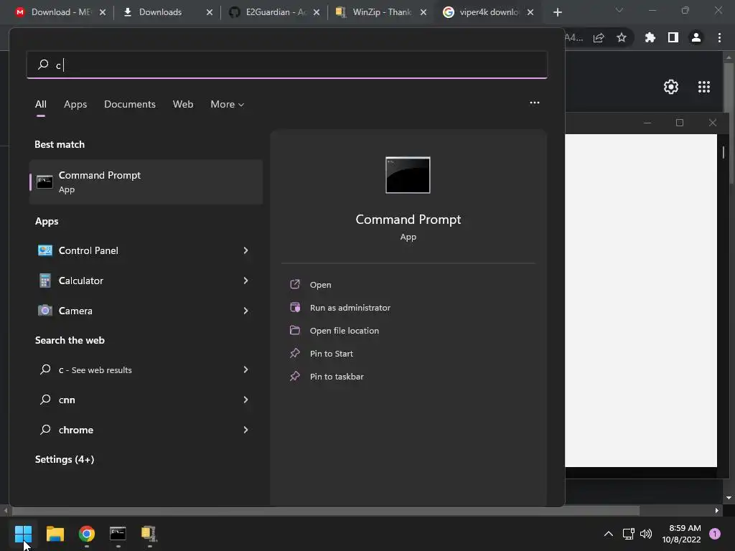Switch to the Apps filter tab
This screenshot has width=735, height=551.
tap(75, 104)
